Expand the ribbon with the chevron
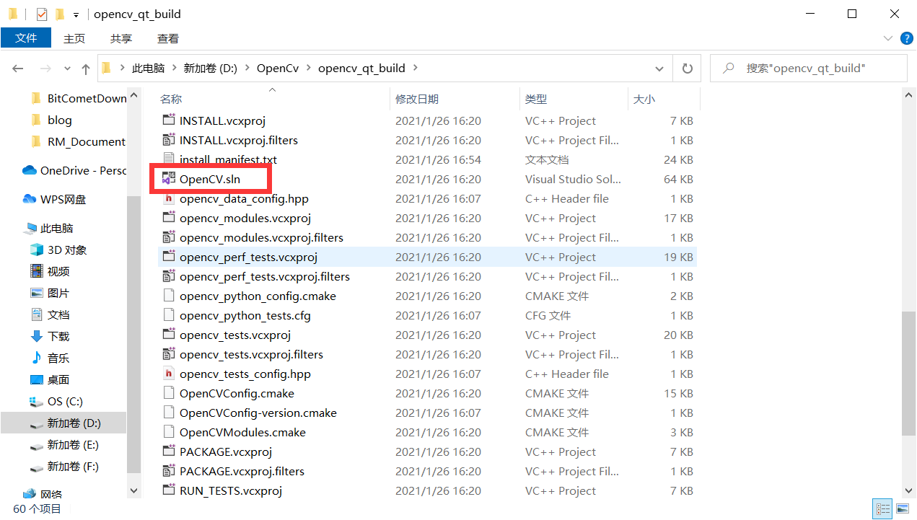This screenshot has height=520, width=917. tap(888, 38)
